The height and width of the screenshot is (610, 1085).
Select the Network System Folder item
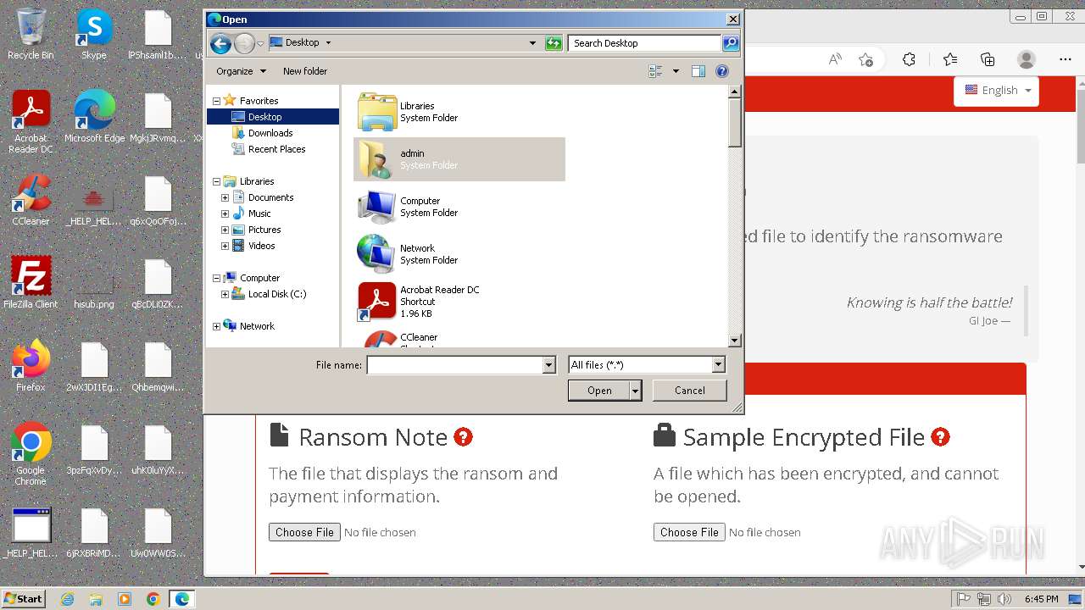tap(459, 254)
